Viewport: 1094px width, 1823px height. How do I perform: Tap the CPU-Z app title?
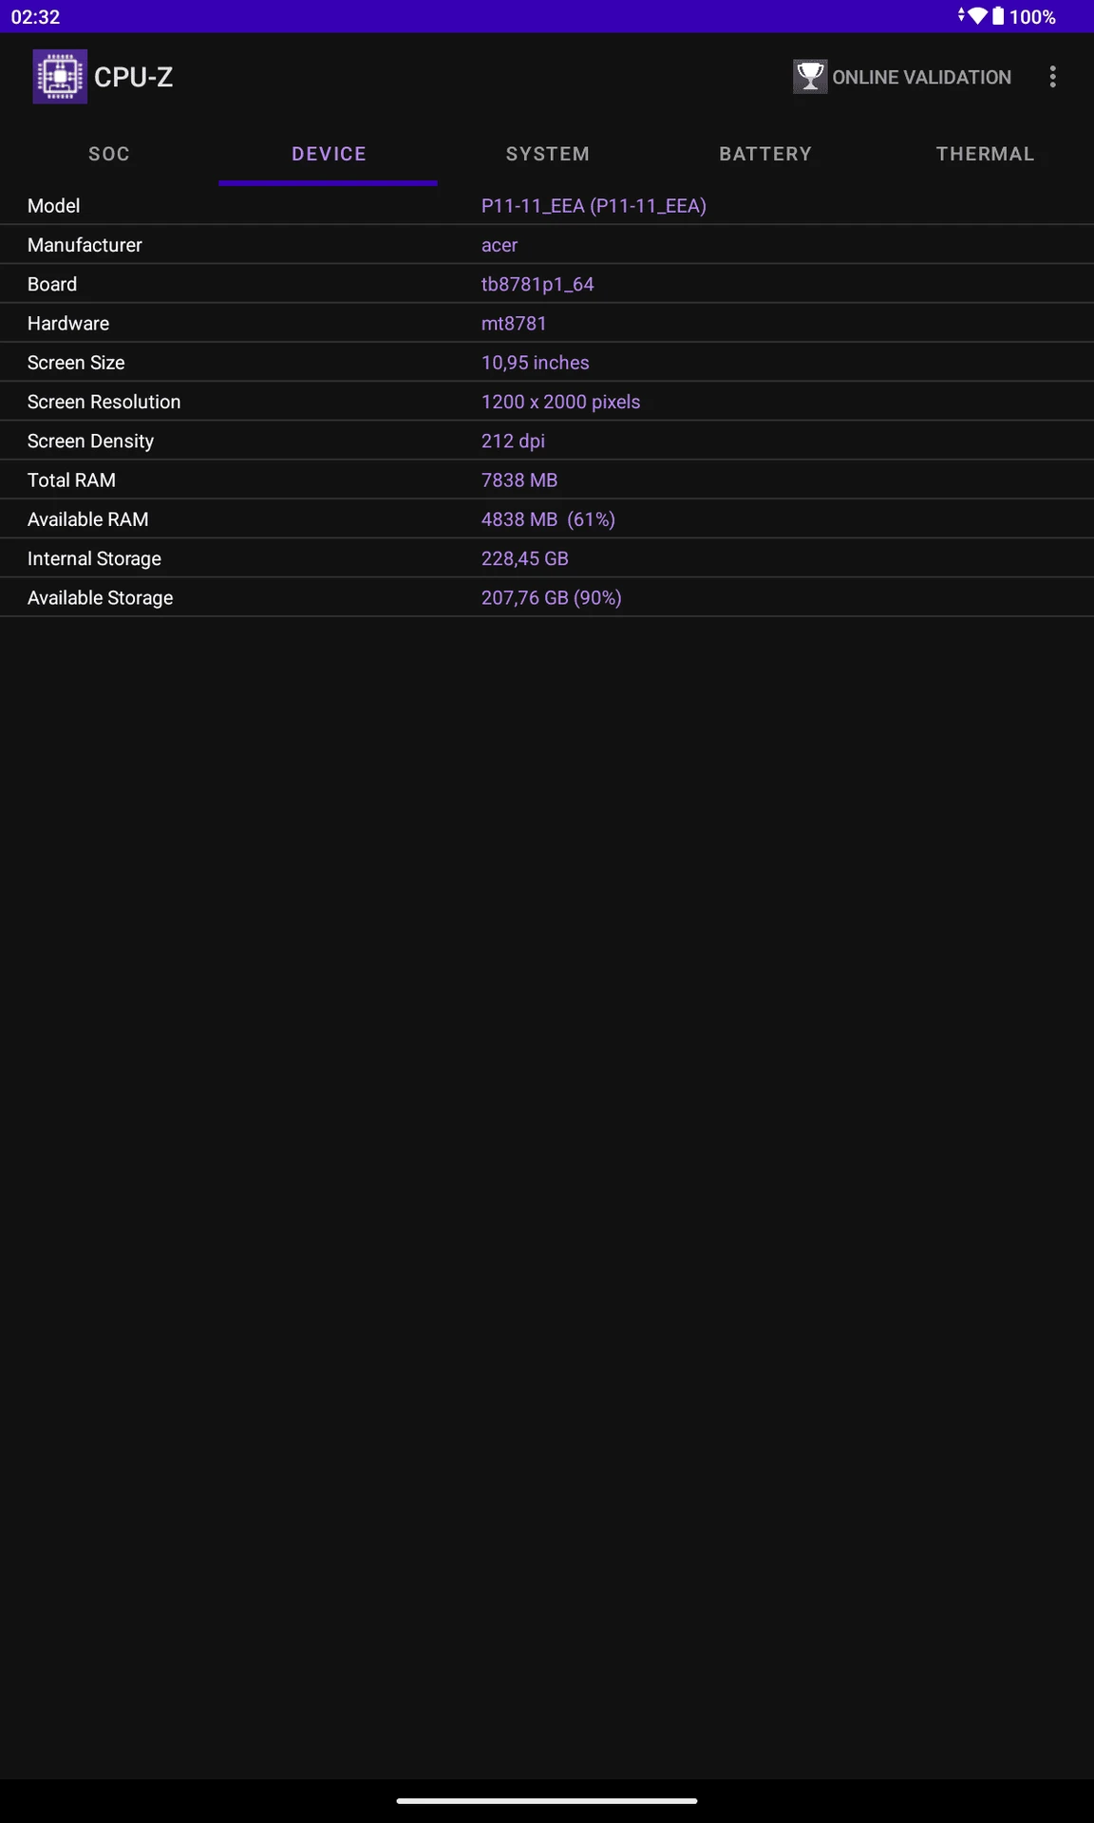[134, 77]
